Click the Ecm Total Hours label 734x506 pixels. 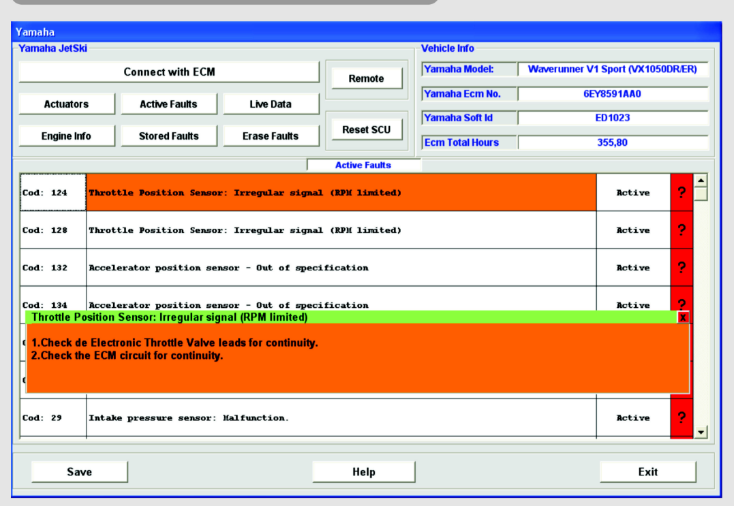click(469, 142)
